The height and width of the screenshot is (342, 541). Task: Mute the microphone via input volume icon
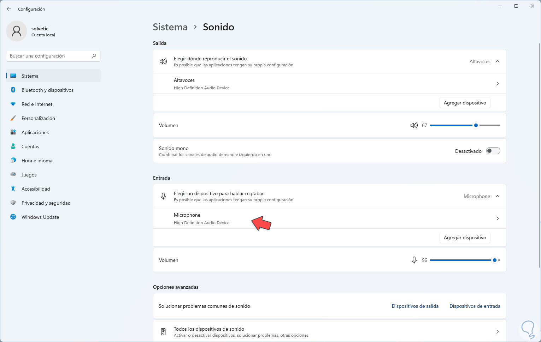pos(414,260)
